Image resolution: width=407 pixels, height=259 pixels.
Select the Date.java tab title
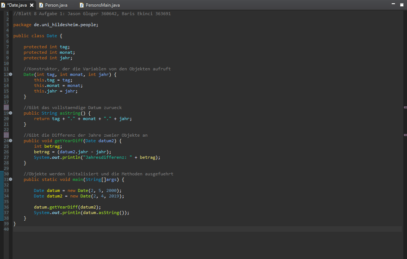coord(17,5)
